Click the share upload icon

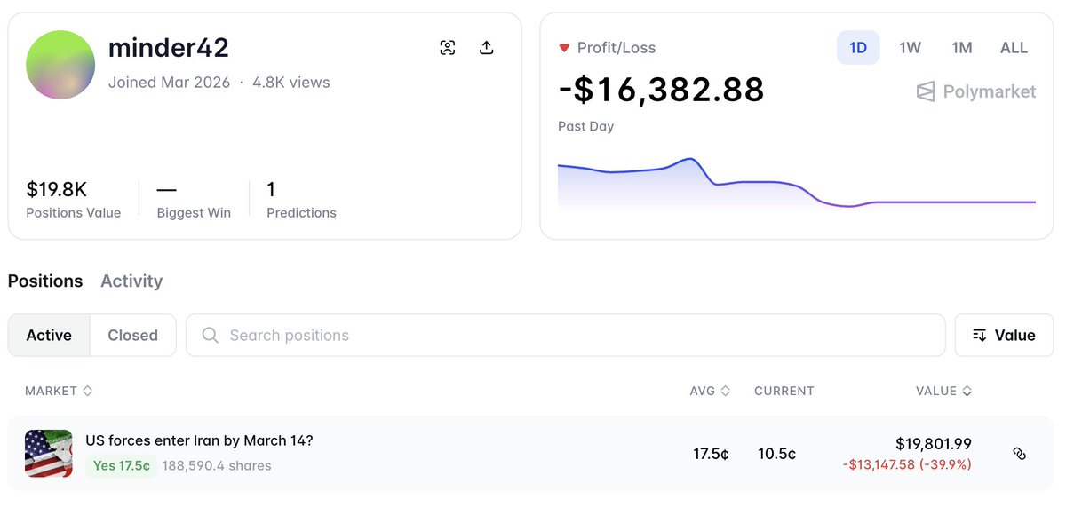pos(486,48)
